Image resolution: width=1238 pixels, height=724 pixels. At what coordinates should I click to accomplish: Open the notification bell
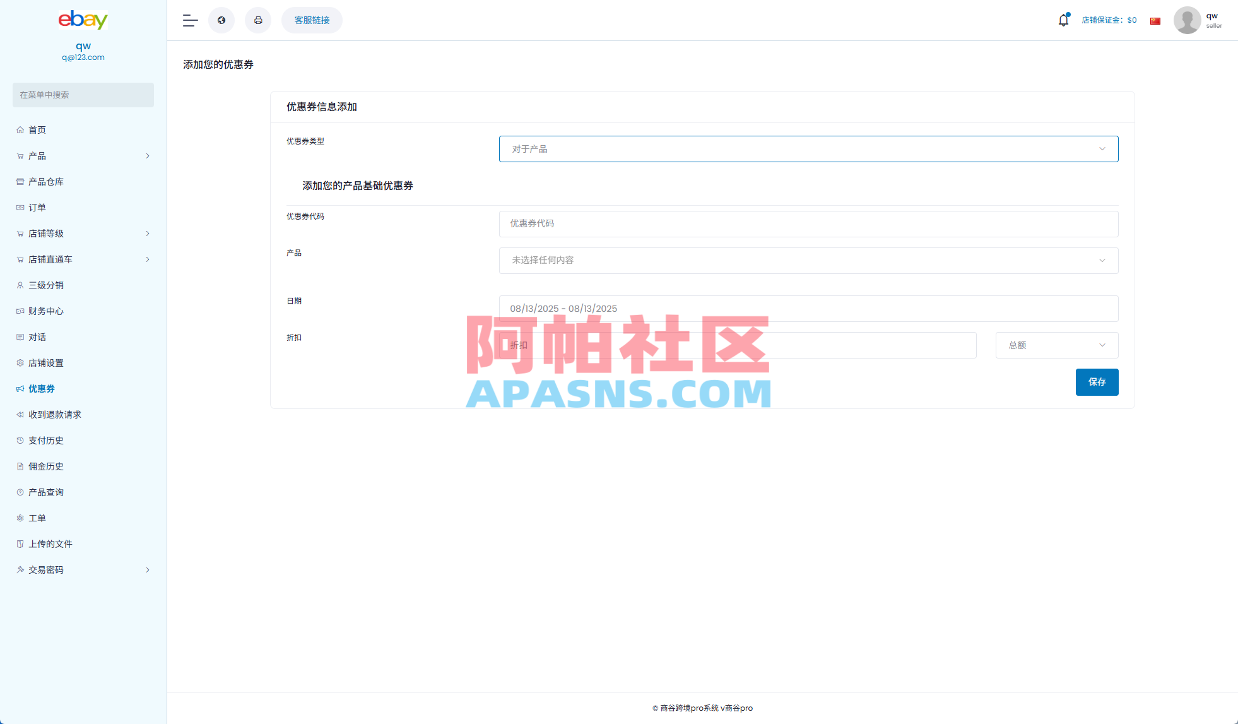[1063, 20]
